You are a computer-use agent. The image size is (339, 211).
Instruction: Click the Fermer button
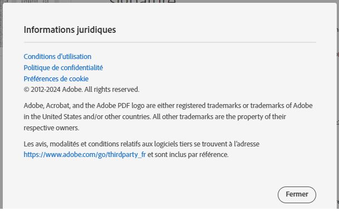[x=297, y=194]
